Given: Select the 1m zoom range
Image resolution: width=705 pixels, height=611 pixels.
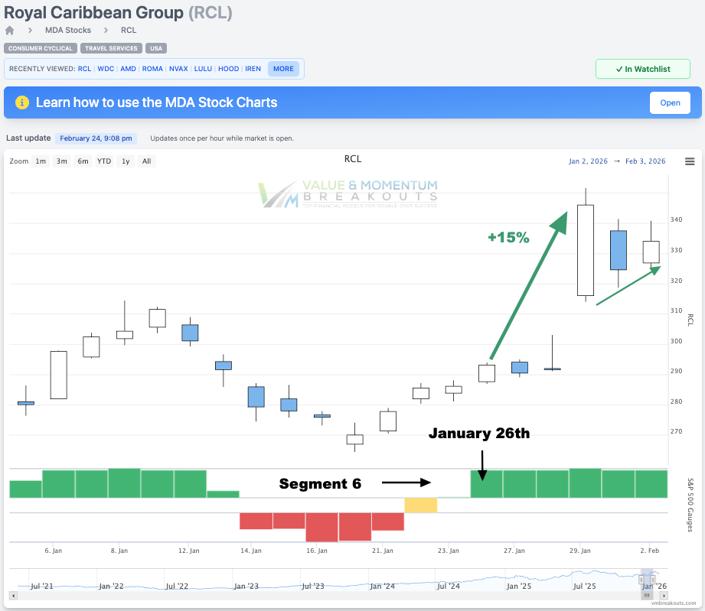Looking at the screenshot, I should (x=41, y=161).
